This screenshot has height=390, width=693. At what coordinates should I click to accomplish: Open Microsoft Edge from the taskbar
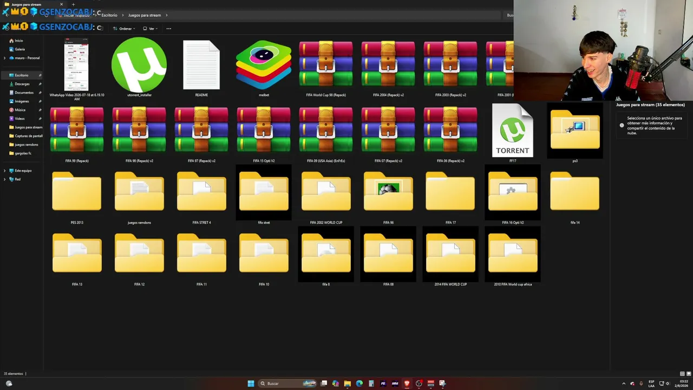pos(359,383)
